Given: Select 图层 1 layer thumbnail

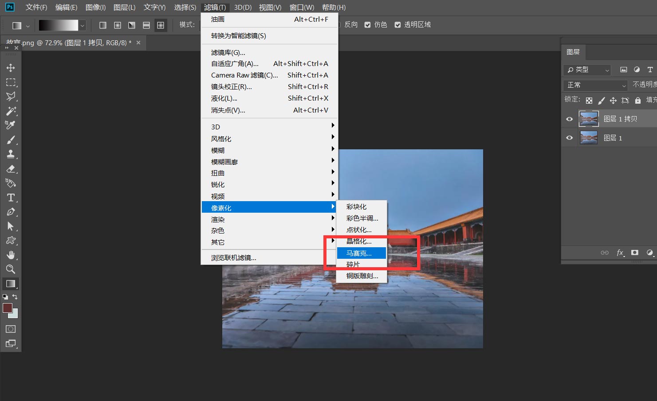Looking at the screenshot, I should [589, 138].
